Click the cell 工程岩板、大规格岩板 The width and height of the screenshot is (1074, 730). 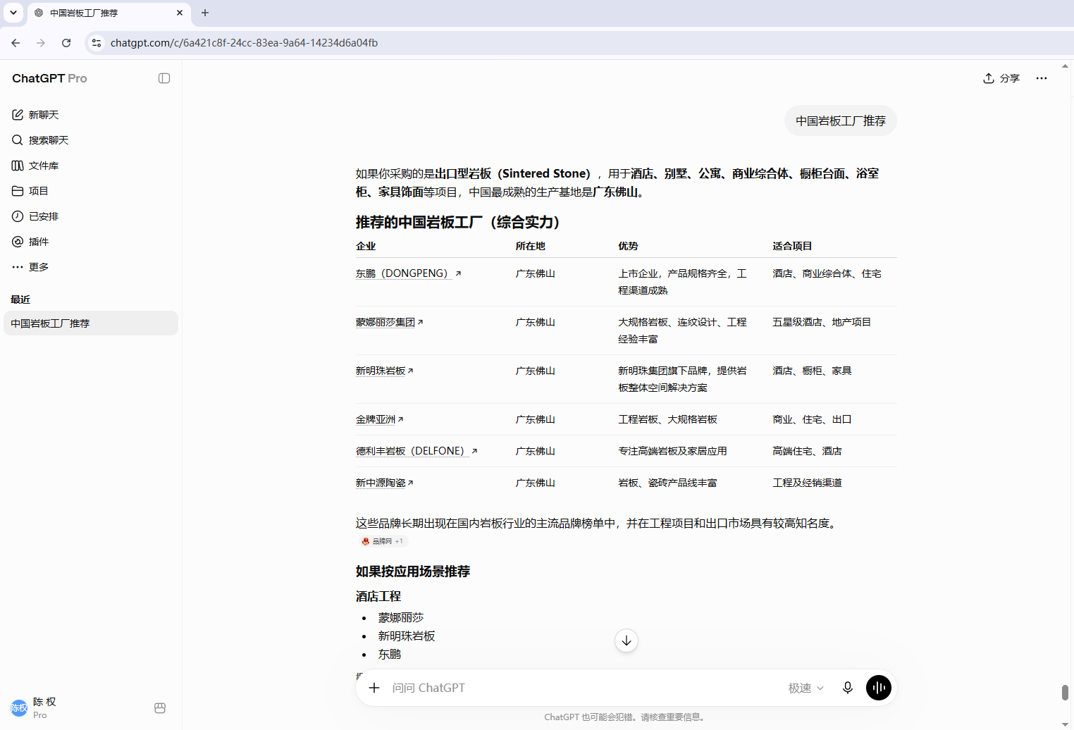[x=667, y=419]
